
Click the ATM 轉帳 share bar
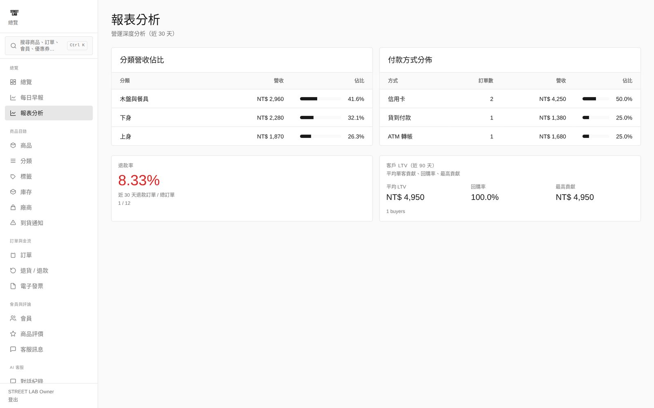click(596, 136)
